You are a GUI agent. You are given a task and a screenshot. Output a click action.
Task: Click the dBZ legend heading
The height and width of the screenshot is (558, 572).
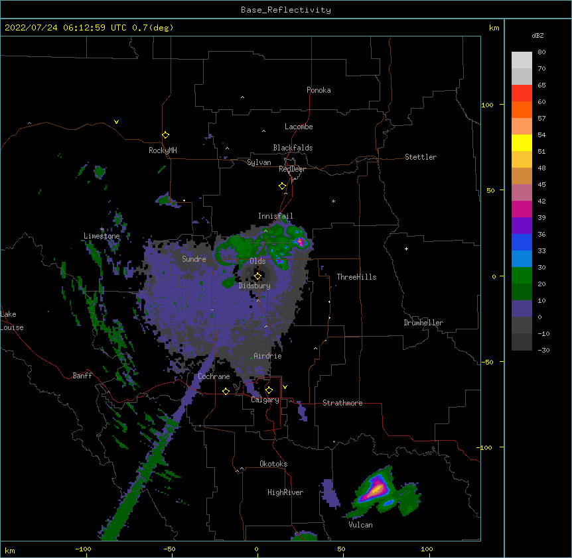click(537, 35)
